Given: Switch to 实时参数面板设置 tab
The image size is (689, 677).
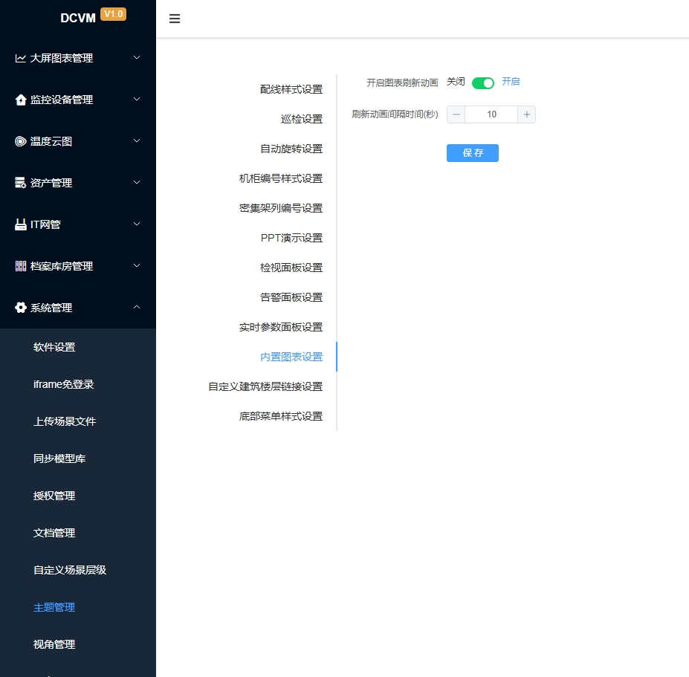Looking at the screenshot, I should point(281,327).
